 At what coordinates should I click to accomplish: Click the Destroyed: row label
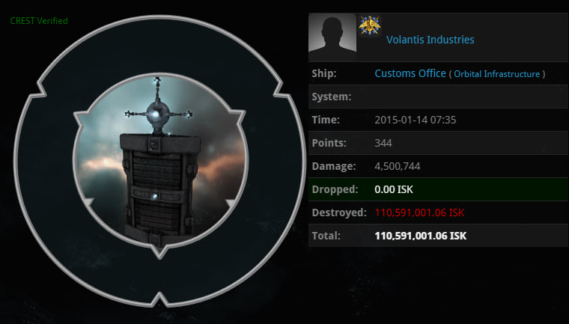pyautogui.click(x=339, y=213)
